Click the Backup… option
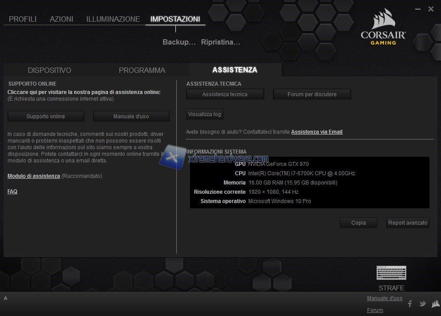Viewport: 441px width, 316px height. tap(179, 42)
